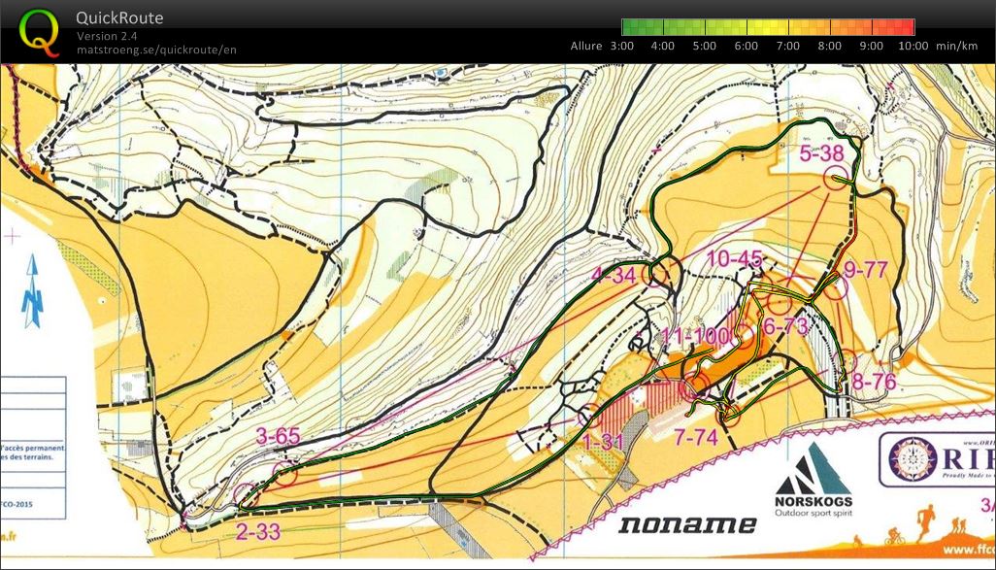The image size is (996, 570).
Task: Click the 8:00 pace value
Action: [x=830, y=46]
